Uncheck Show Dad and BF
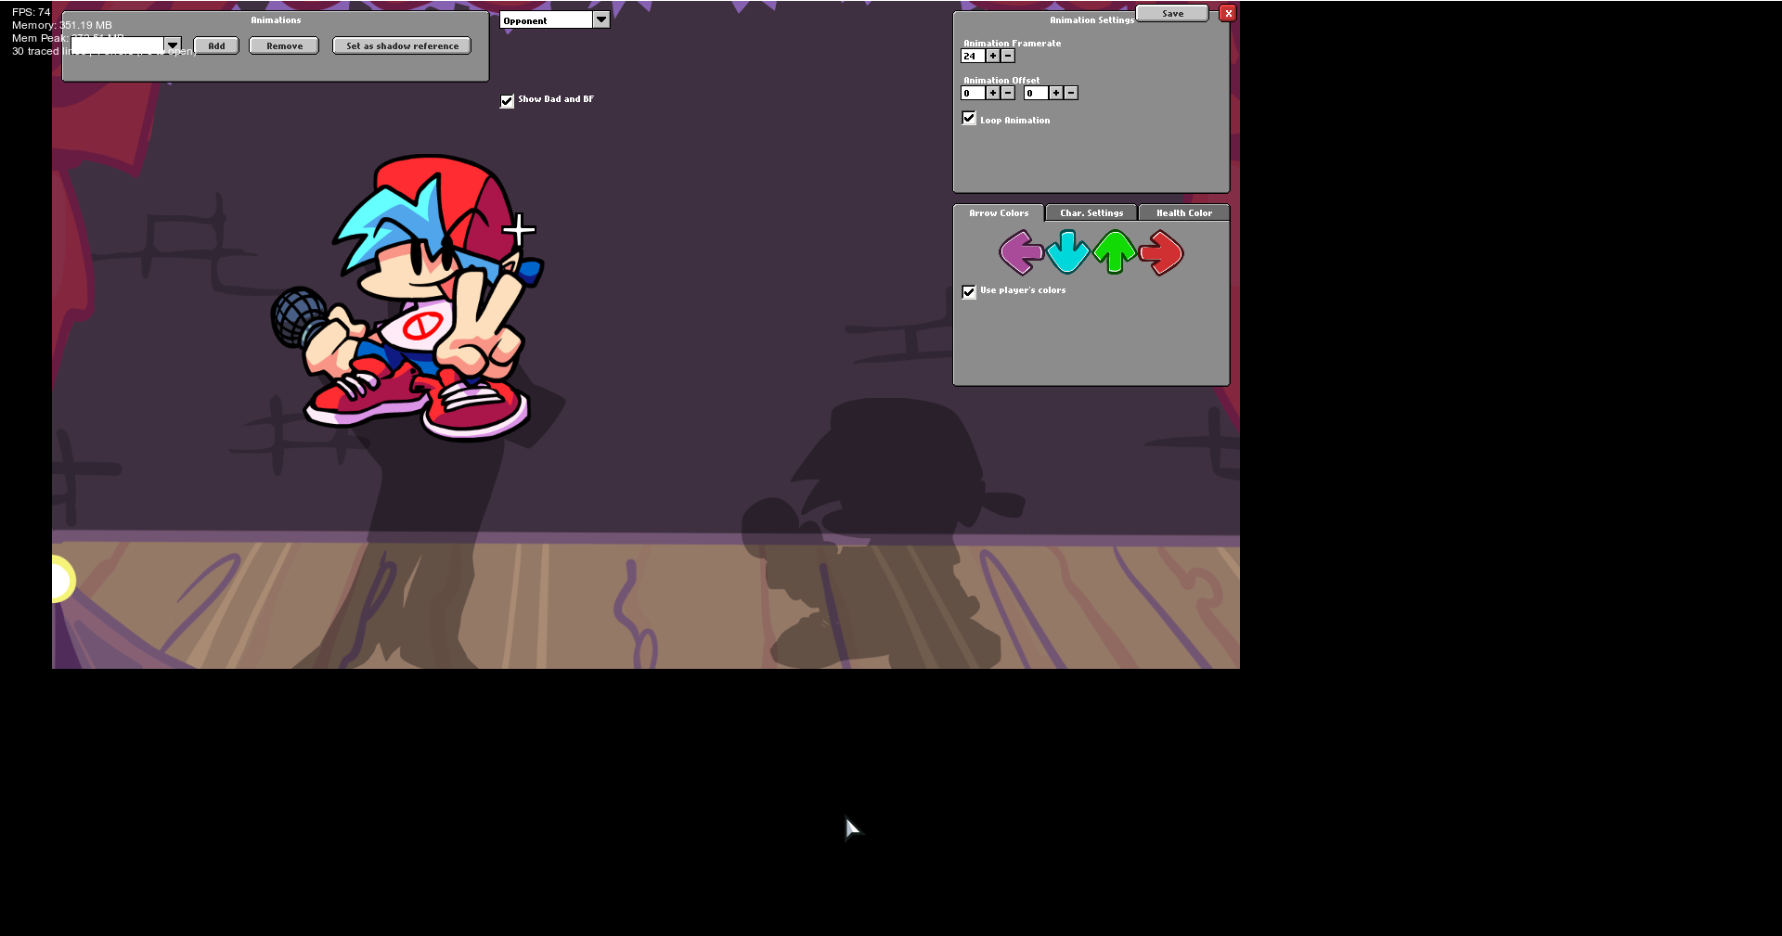This screenshot has height=936, width=1782. click(x=507, y=101)
